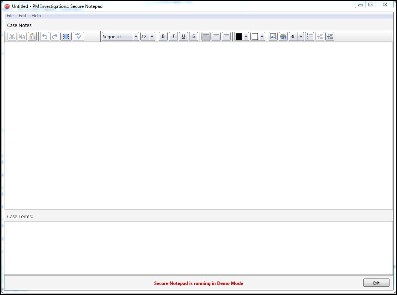Toggle italic formatting
This screenshot has width=397, height=295.
173,36
